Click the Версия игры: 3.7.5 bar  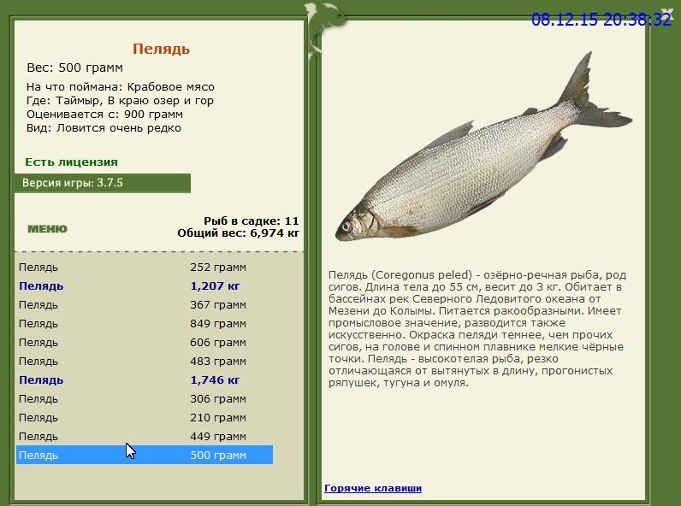[x=103, y=183]
